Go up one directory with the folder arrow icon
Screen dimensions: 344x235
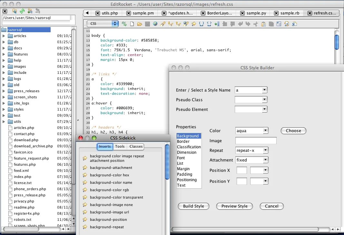point(15,11)
